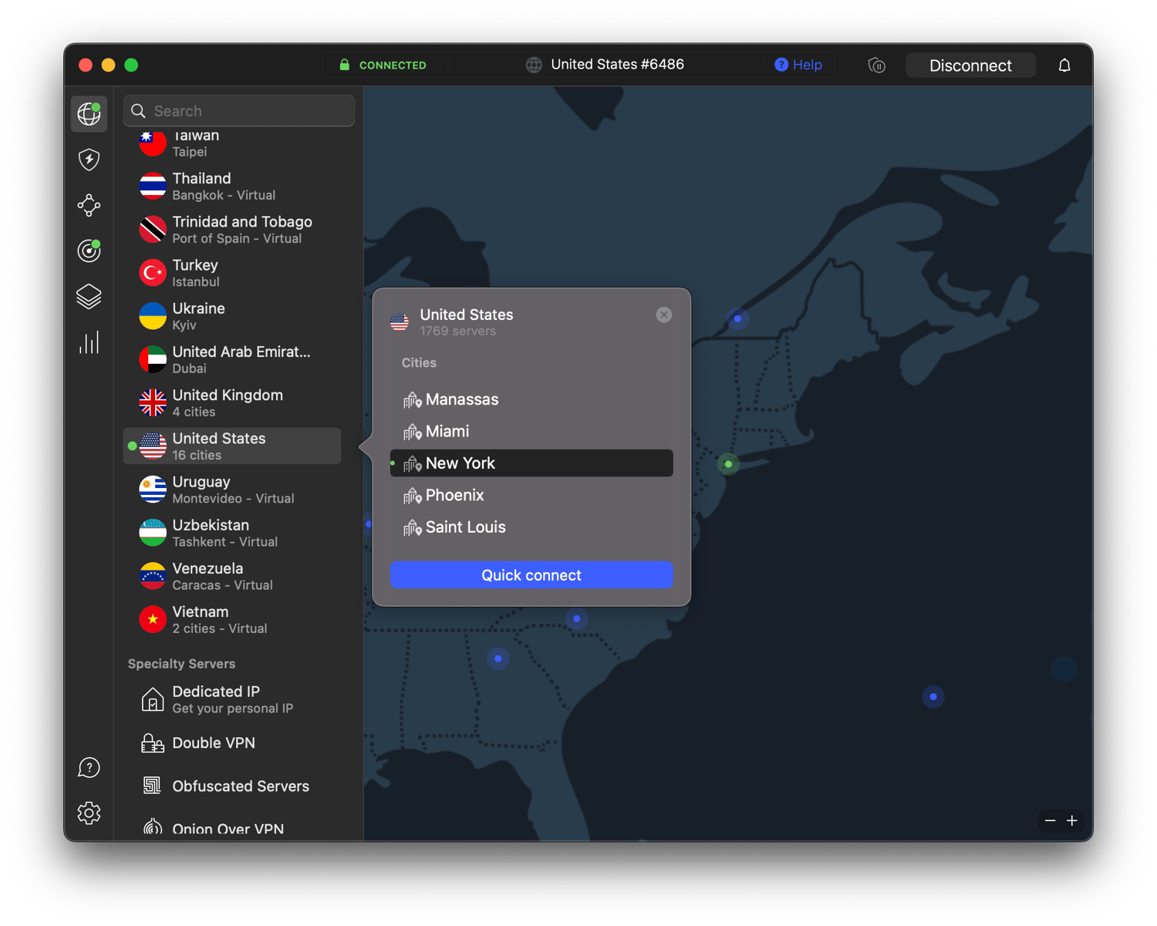
Task: Click the 'Cities' heading in the popup
Action: click(419, 362)
